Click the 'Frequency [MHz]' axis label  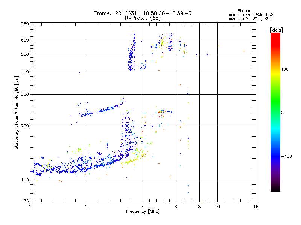(143, 211)
